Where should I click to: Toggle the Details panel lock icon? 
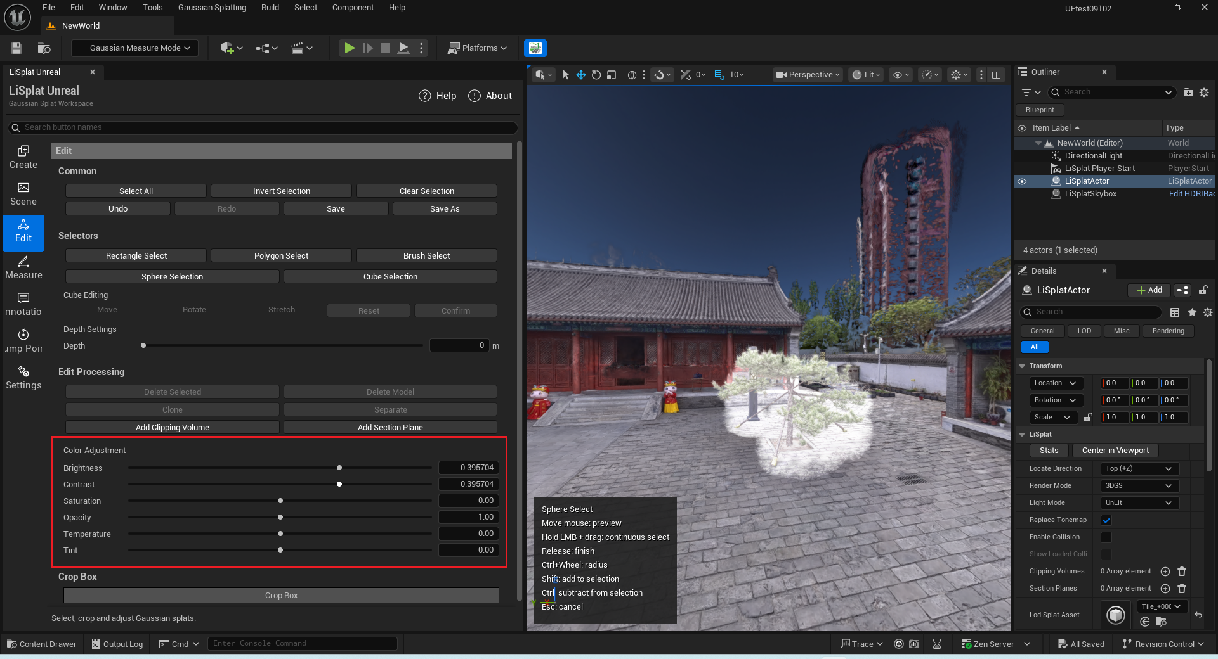point(1203,290)
